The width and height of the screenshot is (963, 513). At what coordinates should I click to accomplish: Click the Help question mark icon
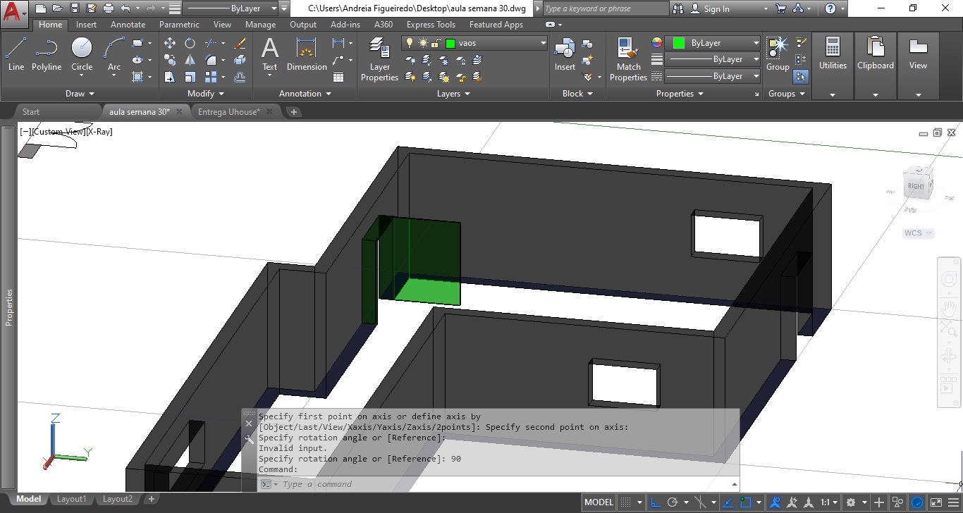click(830, 8)
